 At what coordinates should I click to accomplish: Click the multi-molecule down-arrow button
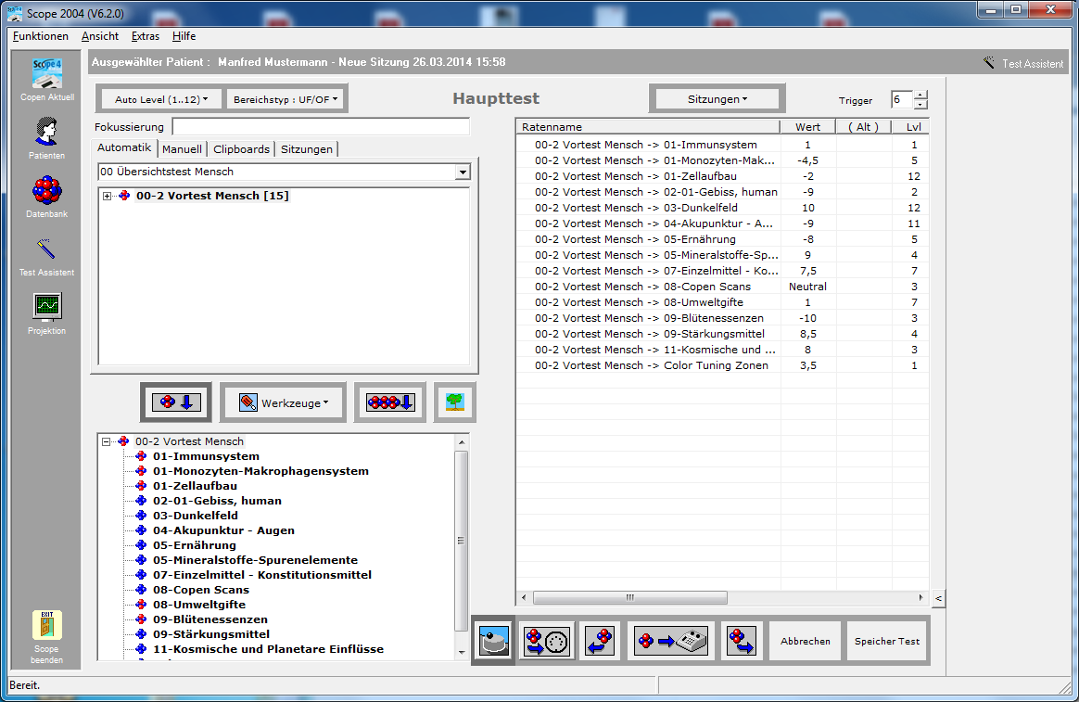tap(389, 402)
